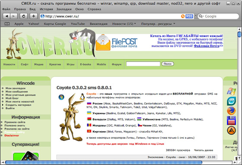Open the Disclaimer link in sidebar

click(12, 135)
